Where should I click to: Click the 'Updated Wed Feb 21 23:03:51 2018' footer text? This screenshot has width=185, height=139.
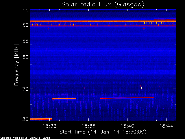[25, 138]
